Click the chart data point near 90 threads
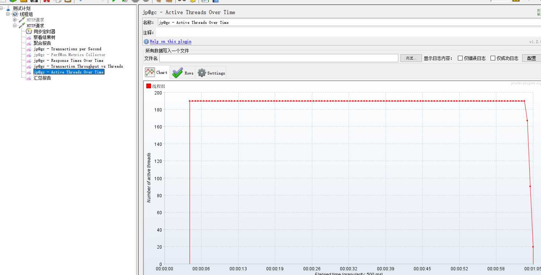The width and height of the screenshot is (541, 275). [x=530, y=186]
